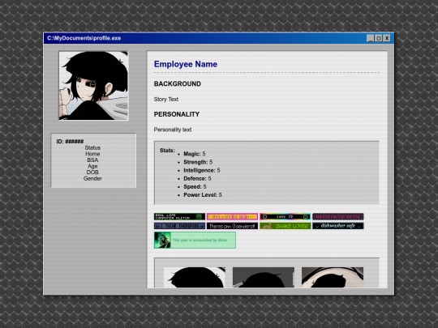The image size is (438, 328).
Task: Maximize the profile.exe window
Action: (379, 38)
